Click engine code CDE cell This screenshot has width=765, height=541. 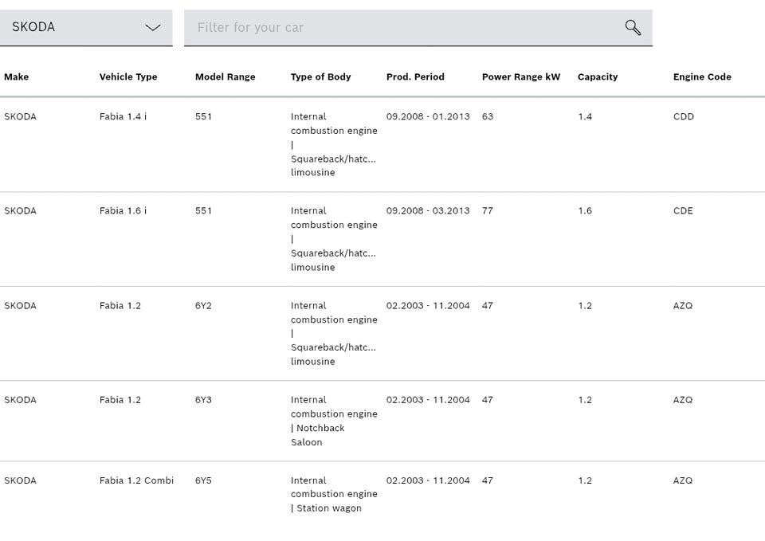point(683,211)
